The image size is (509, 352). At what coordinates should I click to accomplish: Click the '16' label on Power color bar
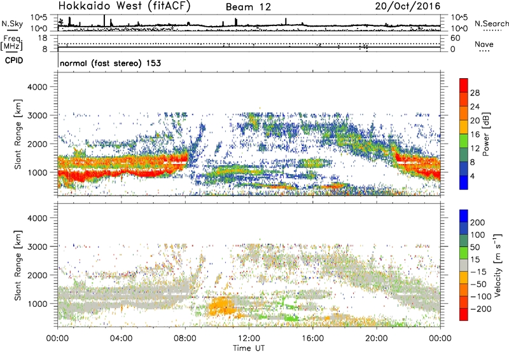pos(475,135)
